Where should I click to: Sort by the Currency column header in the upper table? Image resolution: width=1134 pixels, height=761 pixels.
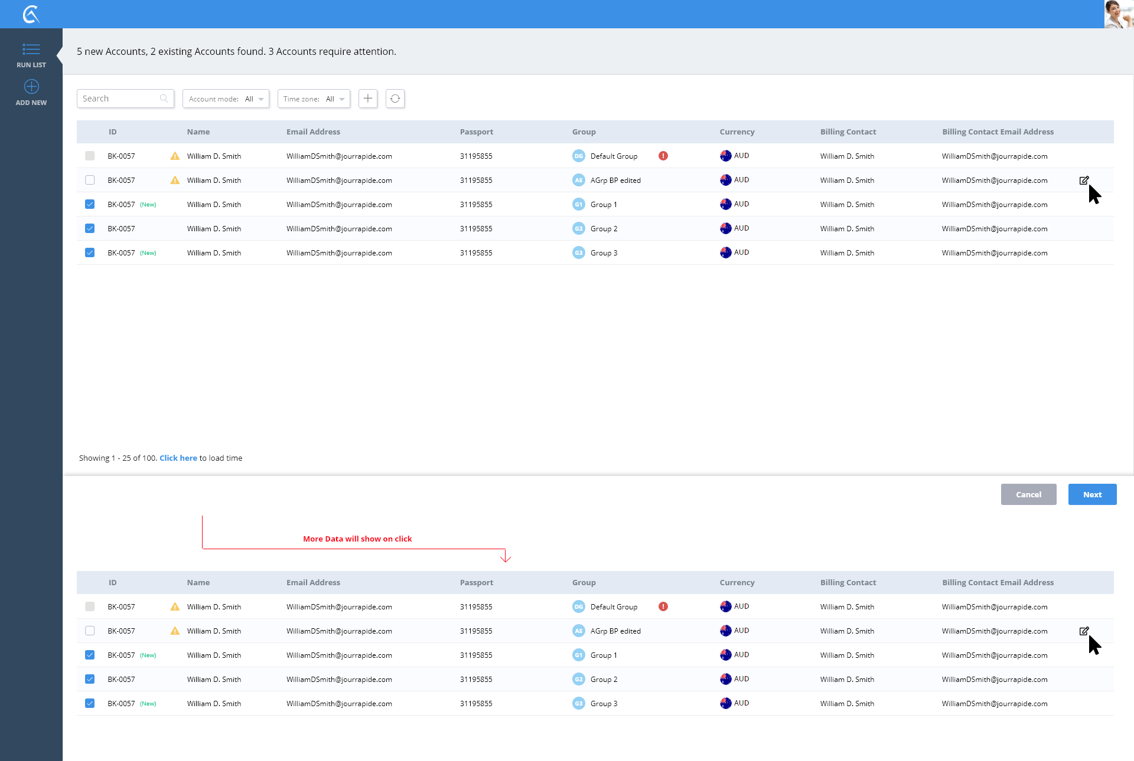(x=737, y=132)
